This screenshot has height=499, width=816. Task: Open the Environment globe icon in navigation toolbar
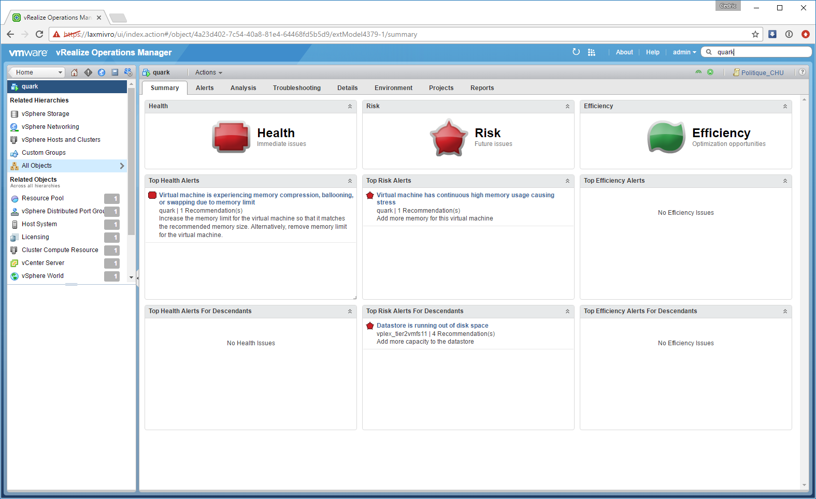[x=102, y=72]
